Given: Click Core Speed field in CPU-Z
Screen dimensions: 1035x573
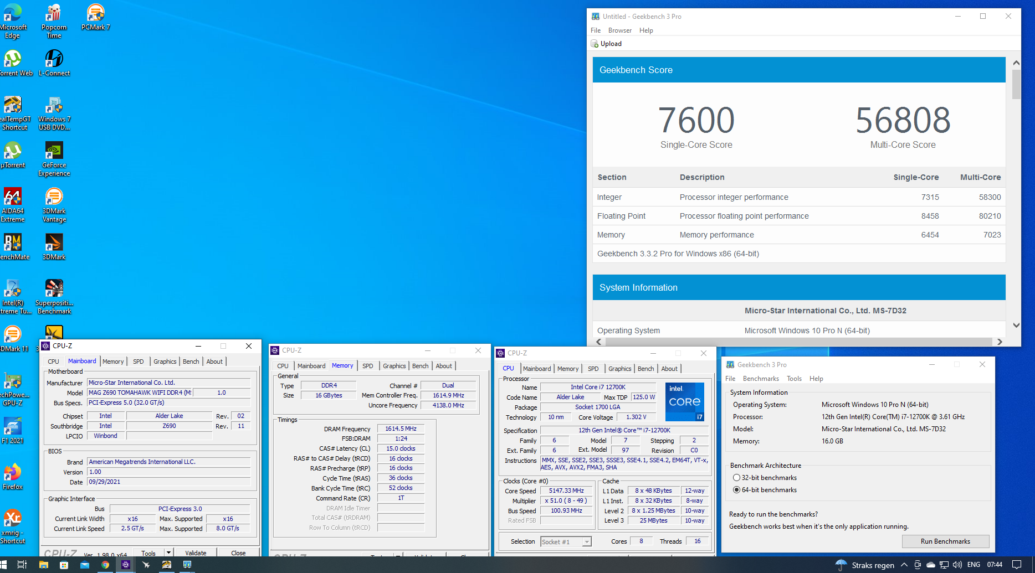Looking at the screenshot, I should (566, 491).
